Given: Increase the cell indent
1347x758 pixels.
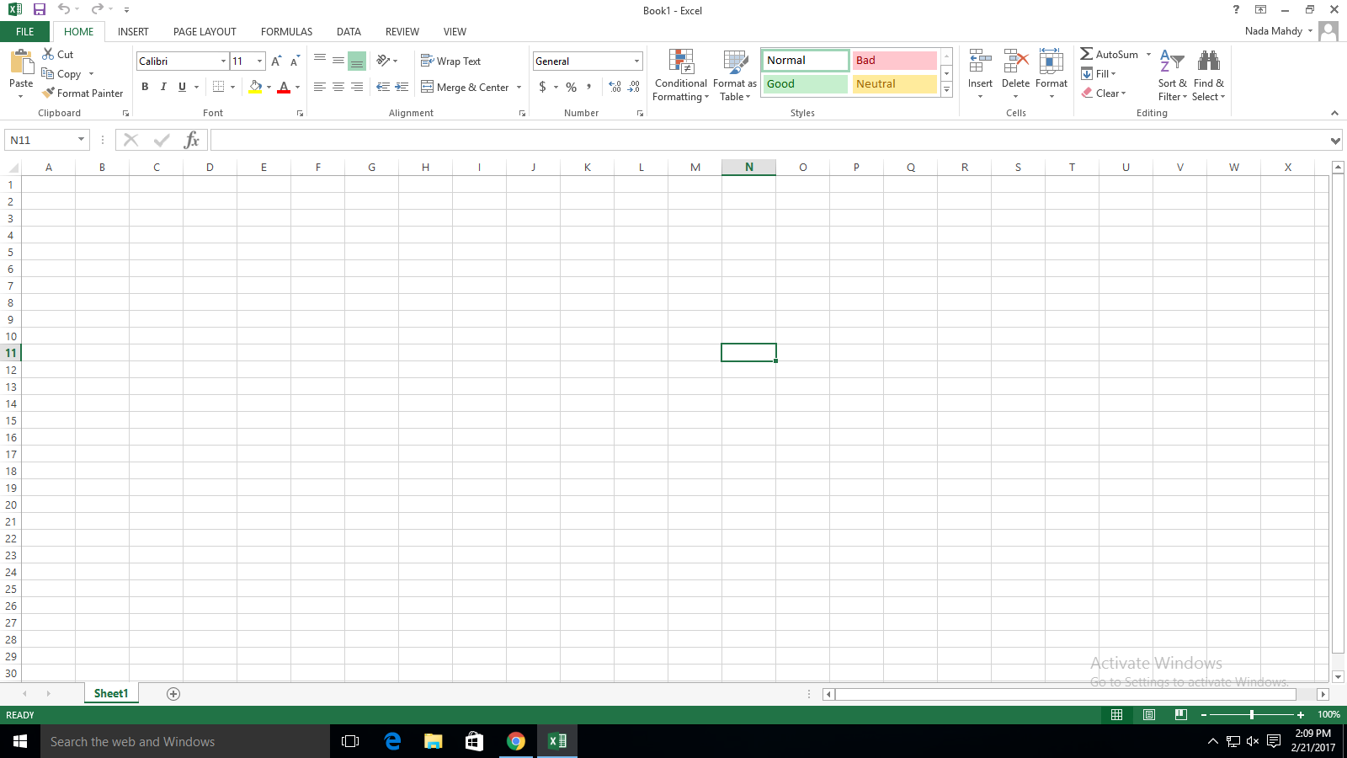Looking at the screenshot, I should (x=402, y=87).
